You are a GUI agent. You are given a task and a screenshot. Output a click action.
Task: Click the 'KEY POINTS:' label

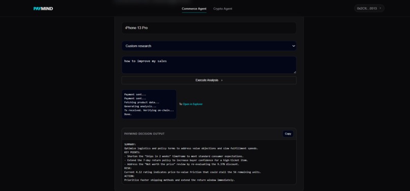(x=132, y=152)
